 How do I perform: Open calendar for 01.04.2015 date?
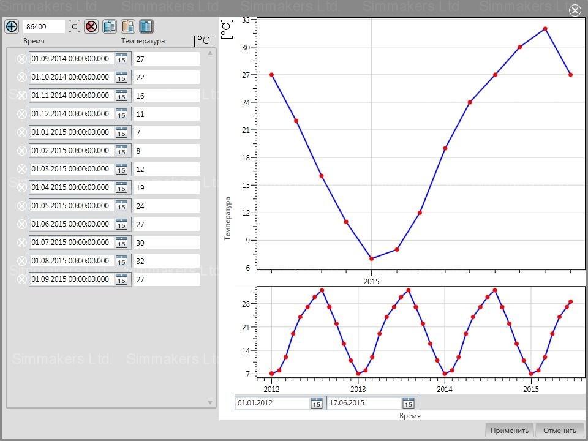tap(121, 187)
